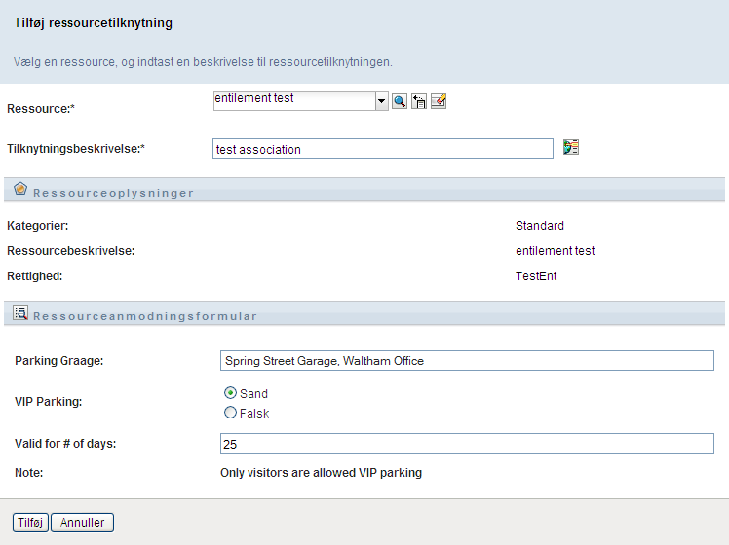This screenshot has height=545, width=729.
Task: Click the Ressourceanmodningsformular section header
Action: pos(145,316)
